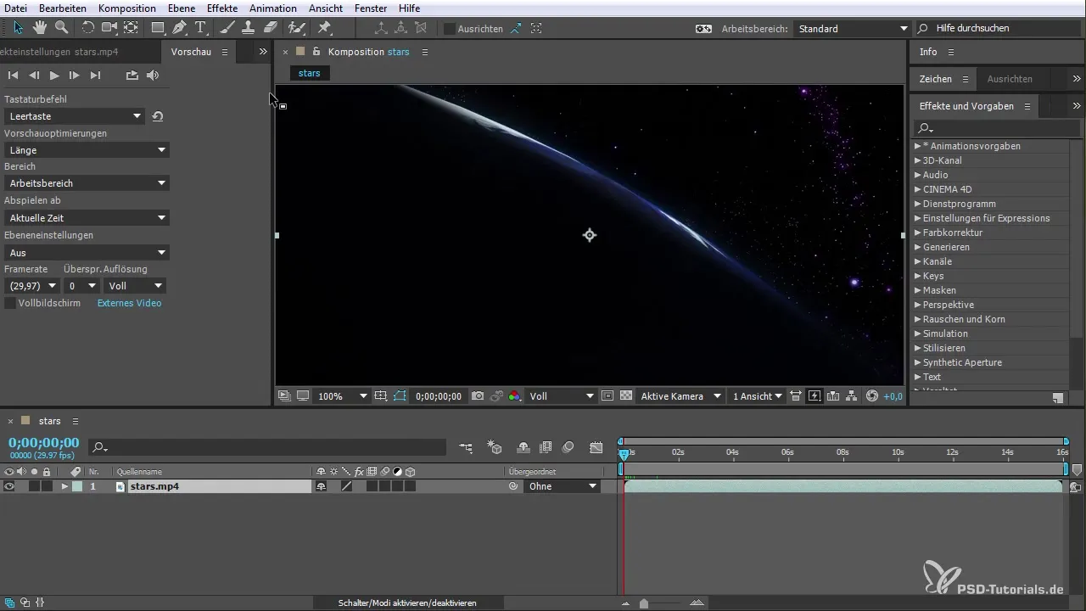Viewport: 1086px width, 611px height.
Task: Toggle transparency grid in viewer
Action: 626,396
